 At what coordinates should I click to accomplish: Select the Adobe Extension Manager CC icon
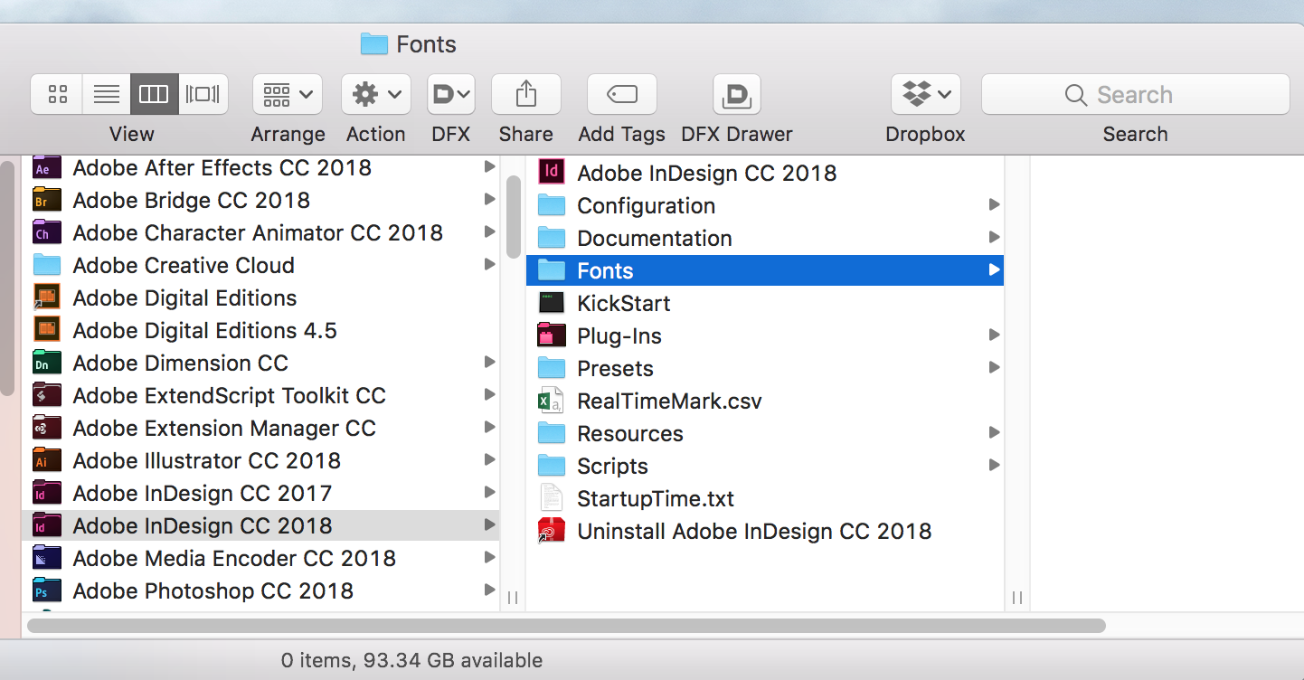[46, 429]
